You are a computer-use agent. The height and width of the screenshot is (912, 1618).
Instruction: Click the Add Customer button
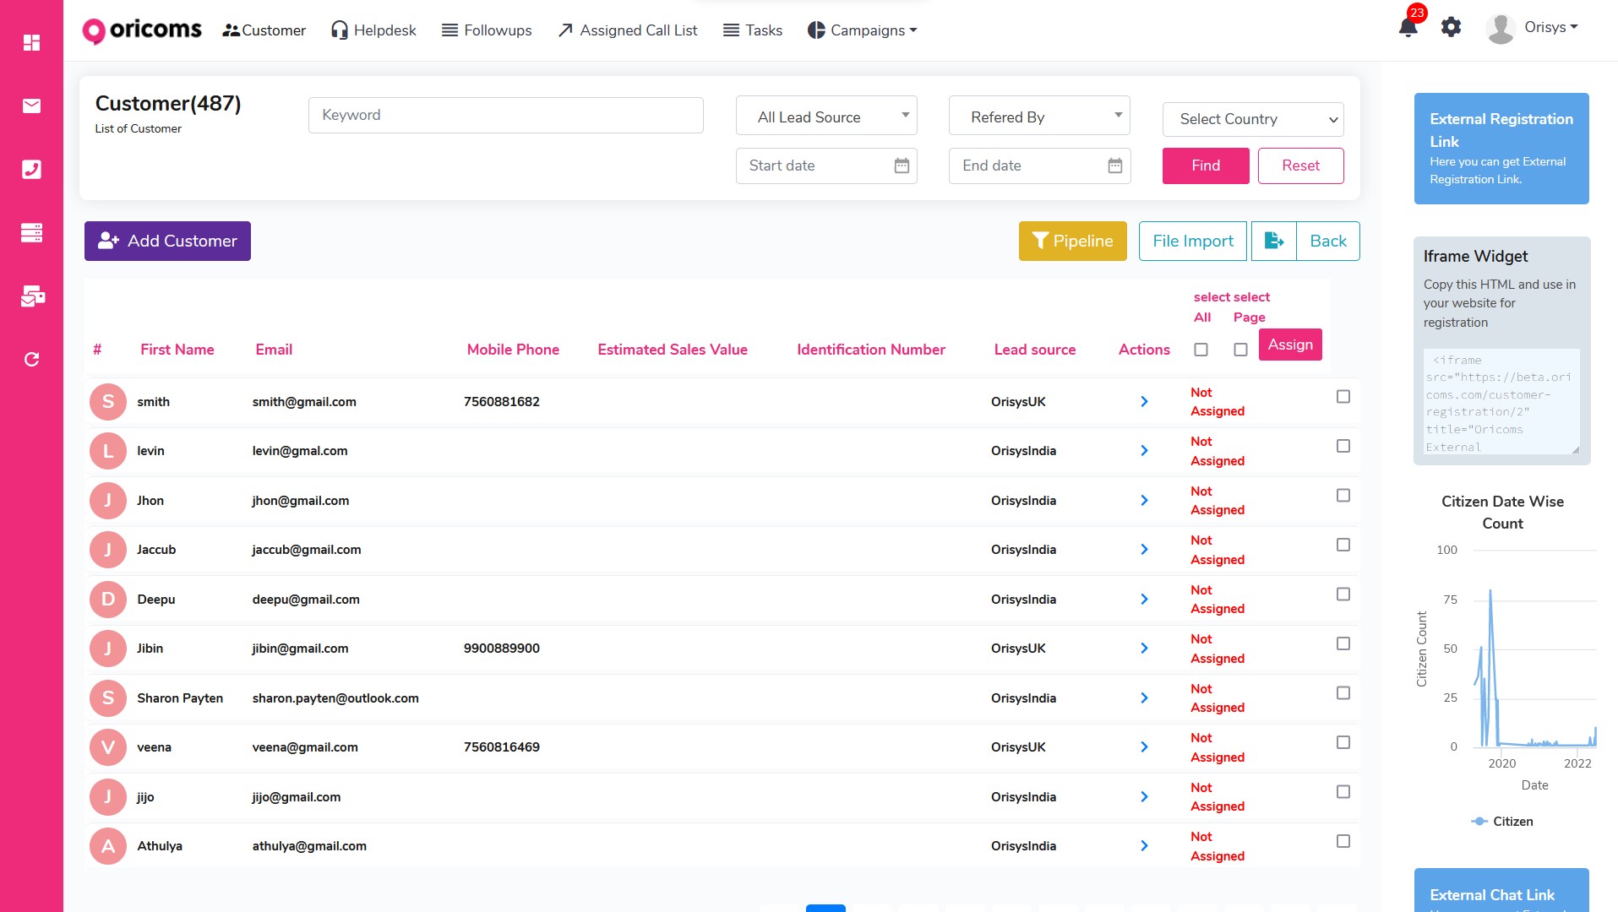tap(167, 241)
